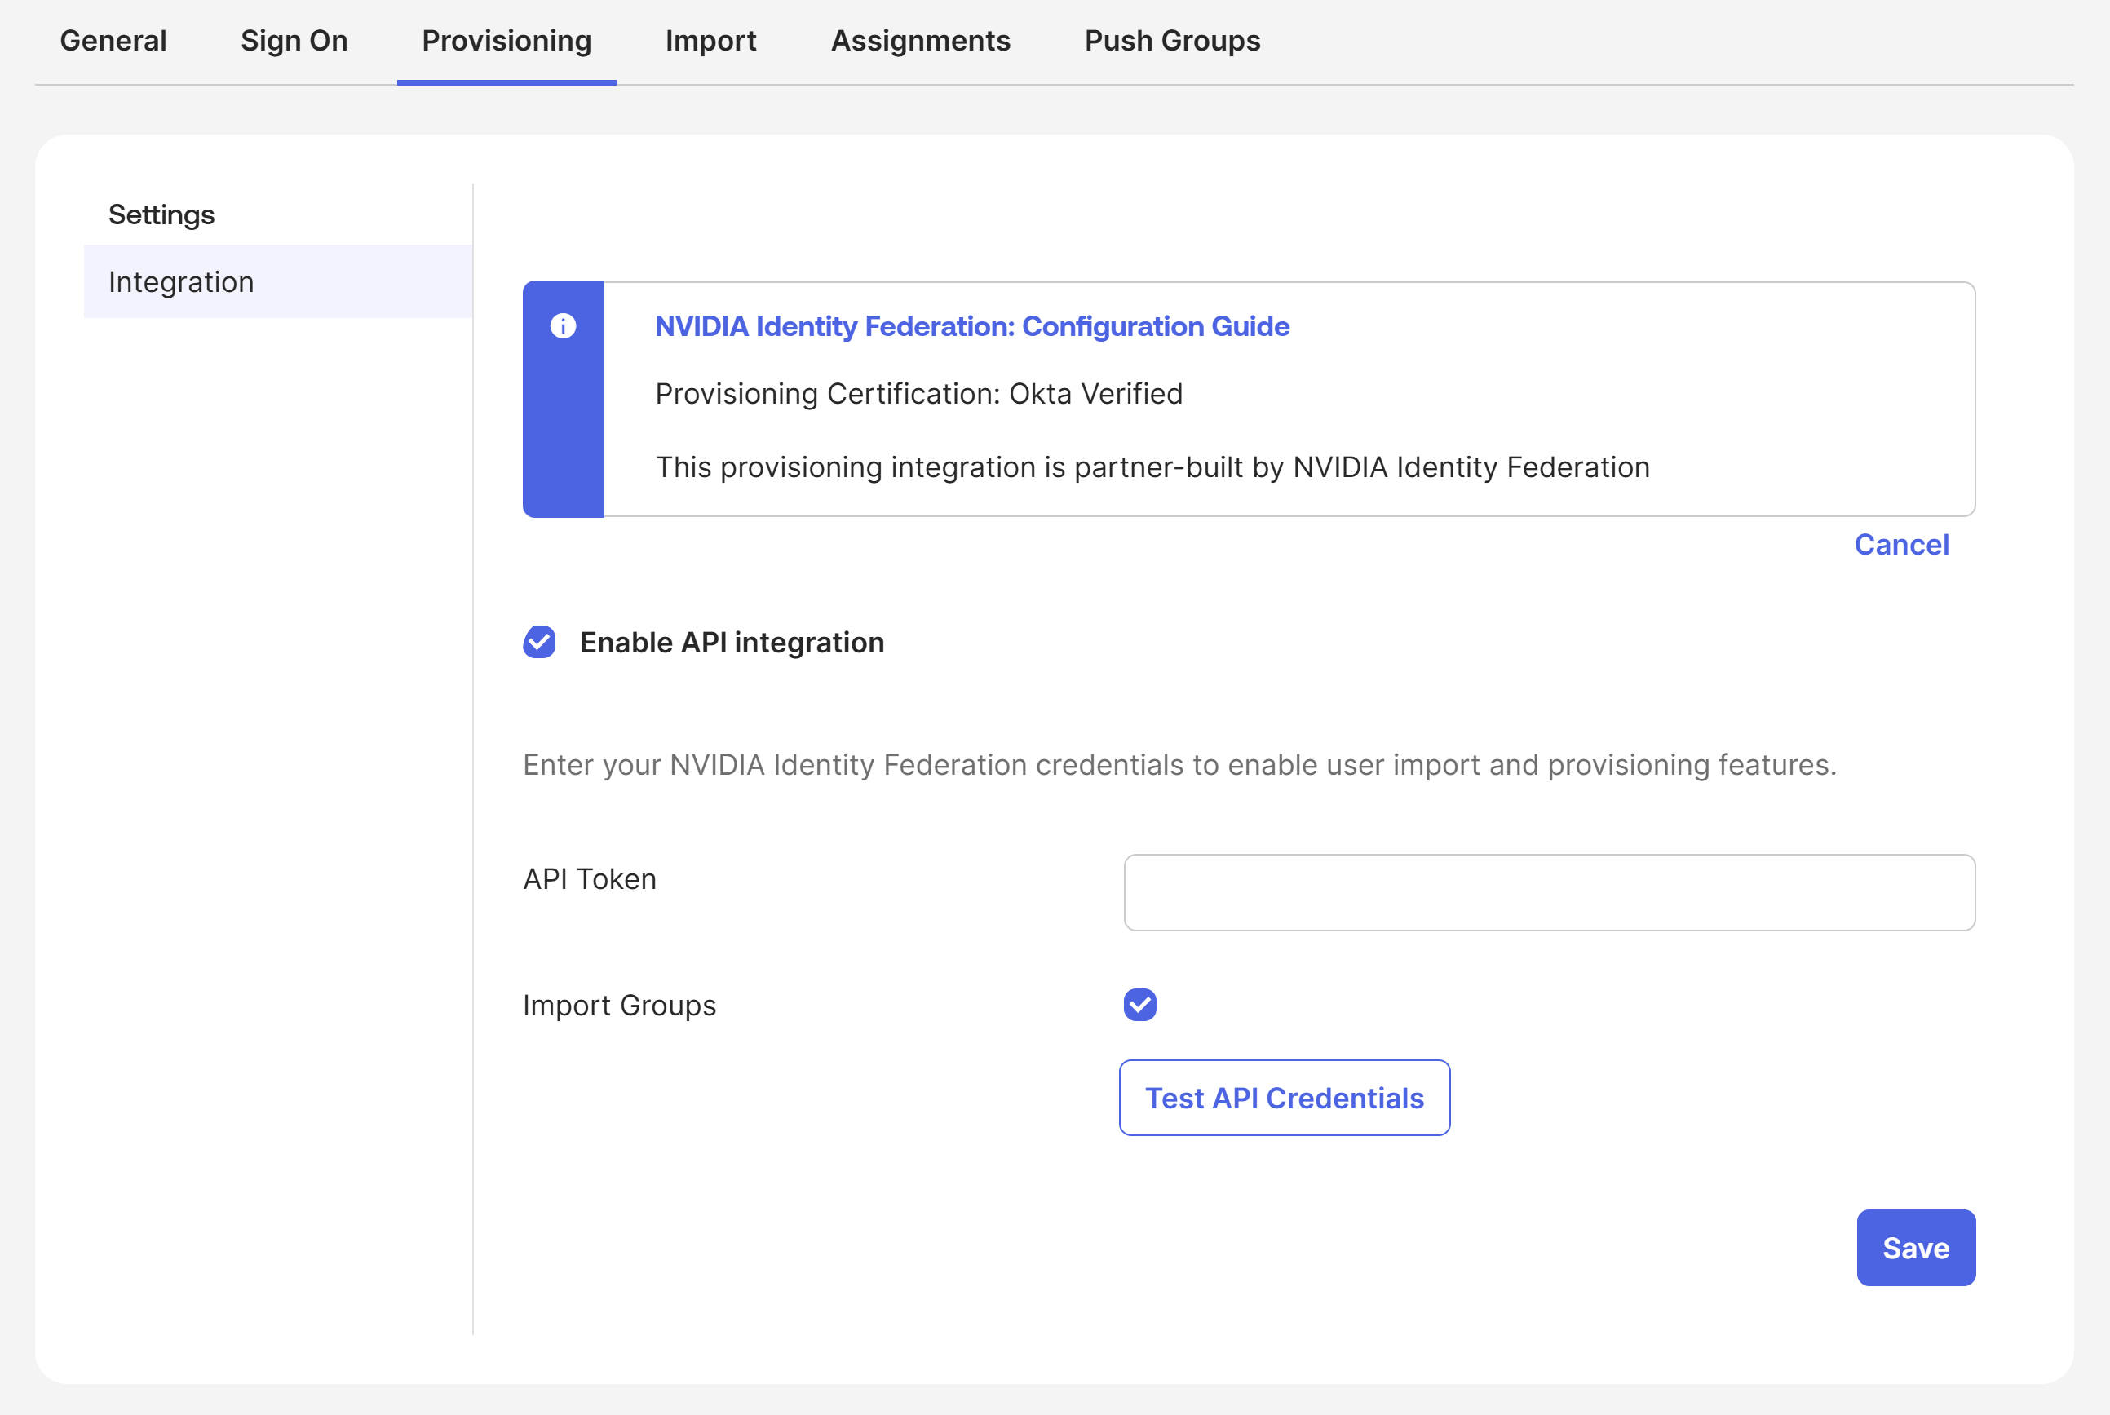Open the Assignments tab
The image size is (2110, 1415).
921,41
